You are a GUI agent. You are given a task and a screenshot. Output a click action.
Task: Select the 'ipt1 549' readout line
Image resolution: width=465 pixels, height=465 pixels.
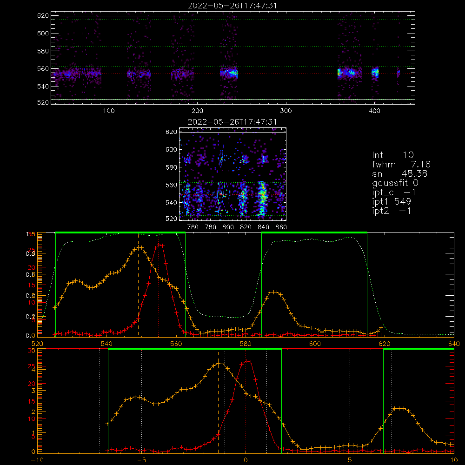pyautogui.click(x=392, y=201)
